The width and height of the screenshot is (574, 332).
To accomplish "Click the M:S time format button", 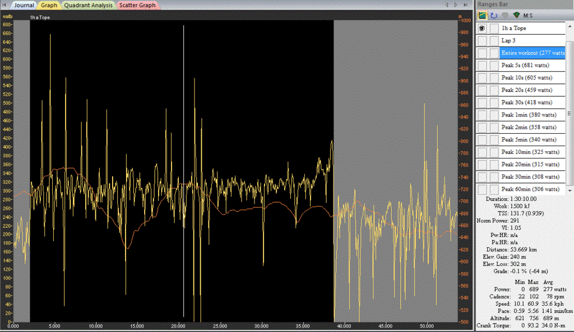I will (527, 15).
